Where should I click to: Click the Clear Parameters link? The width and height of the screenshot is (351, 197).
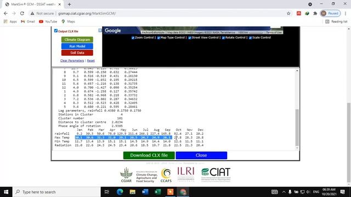(72, 61)
